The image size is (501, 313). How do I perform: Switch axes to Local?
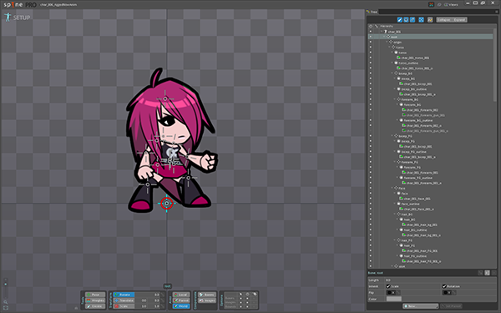181,295
